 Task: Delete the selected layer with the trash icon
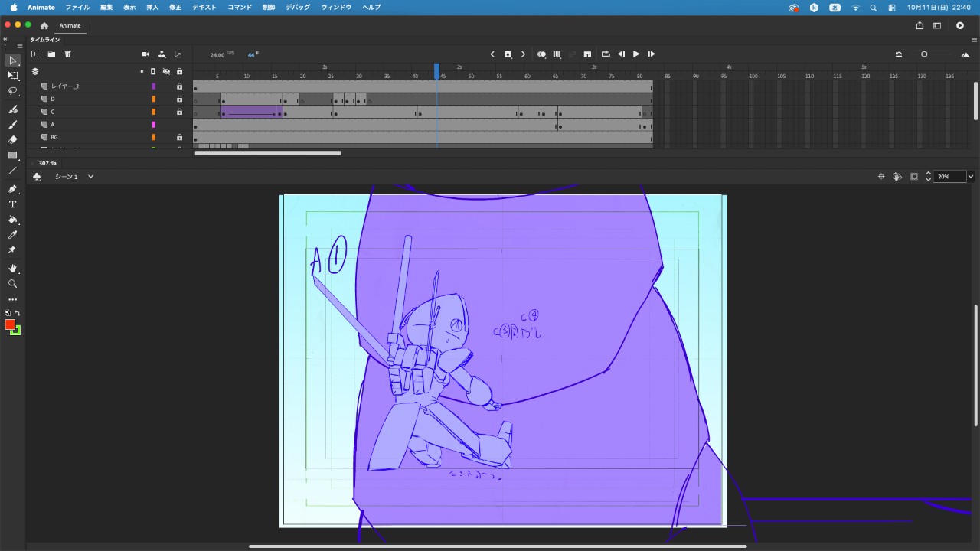coord(67,54)
